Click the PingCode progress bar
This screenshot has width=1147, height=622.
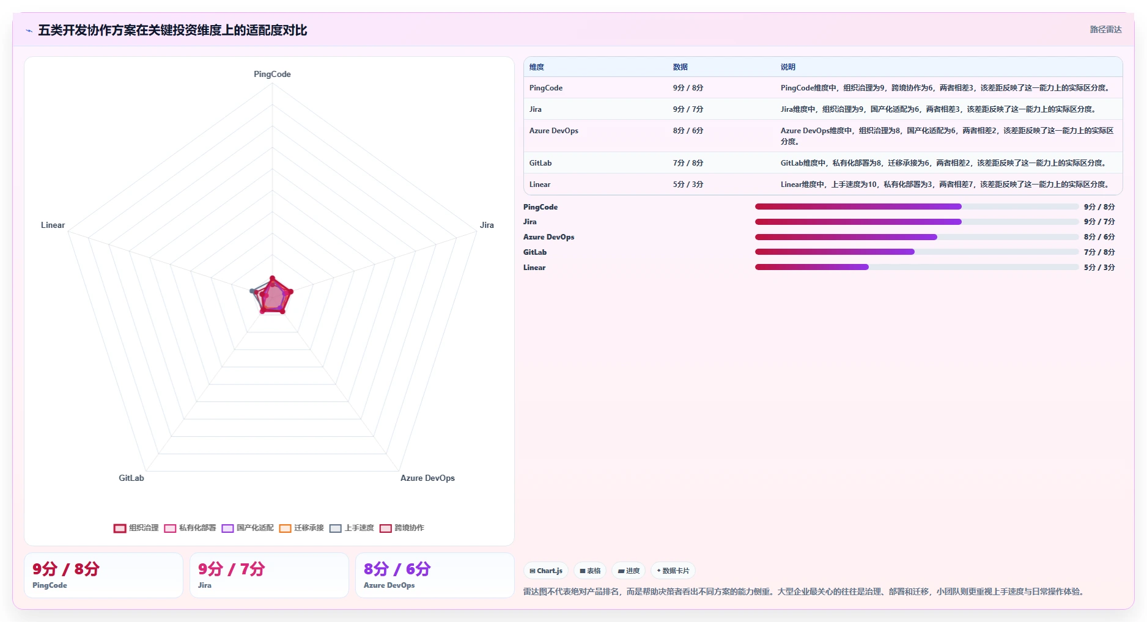coord(916,207)
